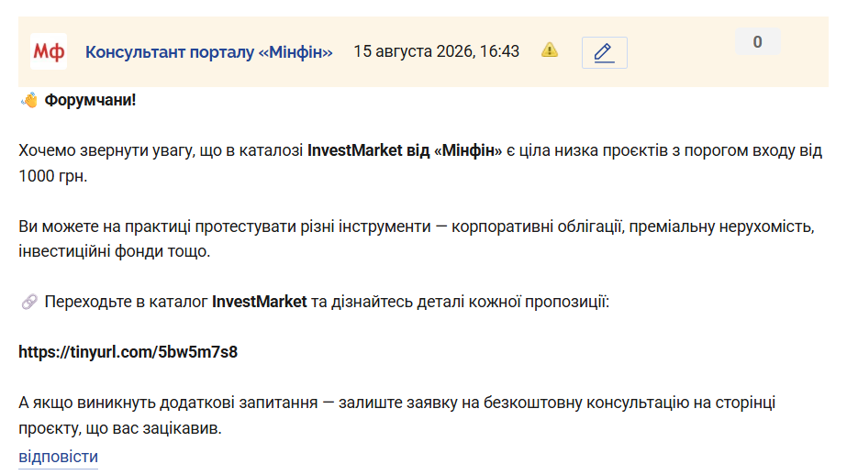
Task: Click the 1000 грн. text
Action: click(x=53, y=176)
